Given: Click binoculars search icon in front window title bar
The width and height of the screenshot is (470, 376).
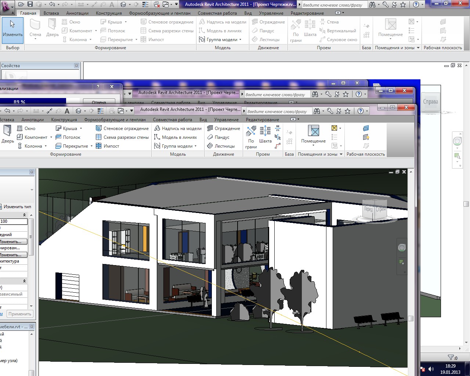Looking at the screenshot, I should click(317, 111).
